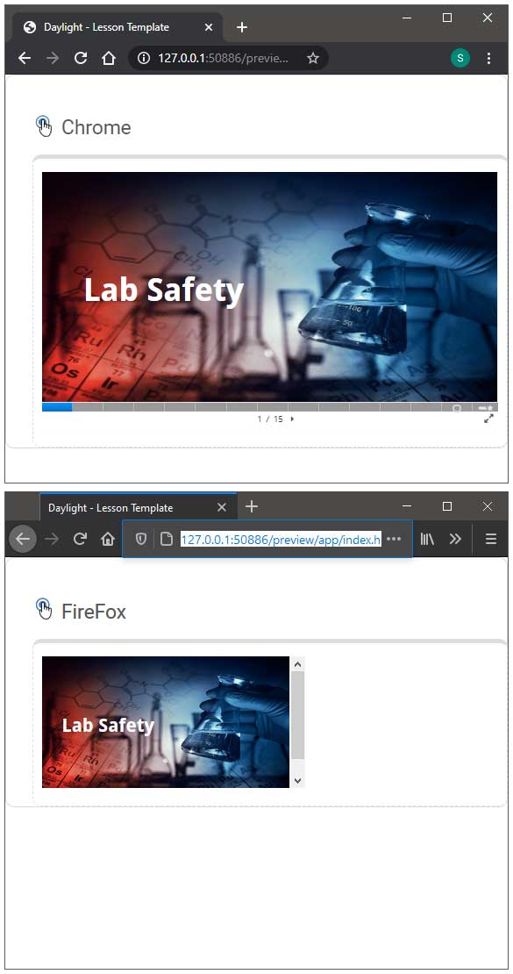Close the Daylight tab in Chrome
This screenshot has width=513, height=974.
pos(209,27)
